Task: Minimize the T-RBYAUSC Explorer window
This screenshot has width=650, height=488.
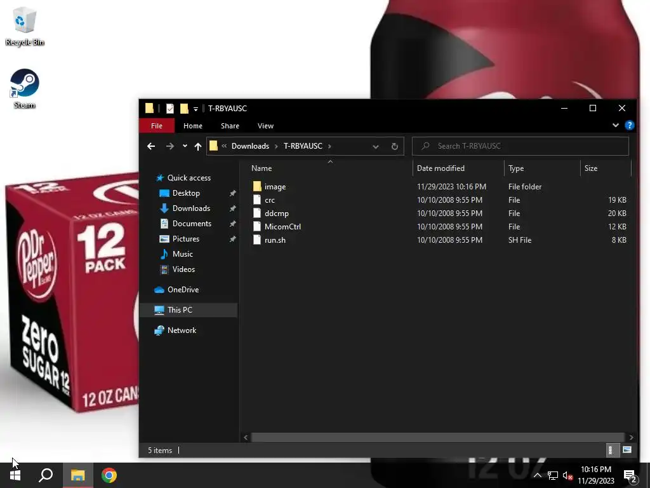Action: (564, 108)
